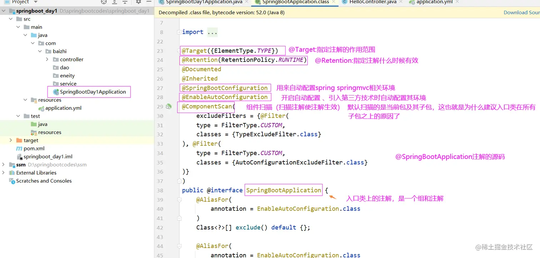Click the exclude() method on line 42
540x258 pixels.
(251, 227)
